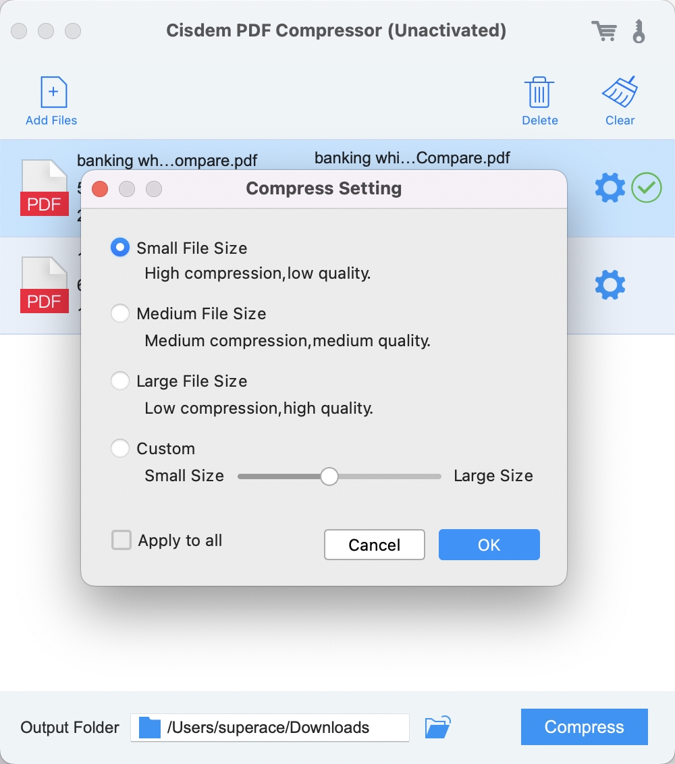Click the PDF thumbnail of the first file
Screen dimensions: 675x764
[45, 188]
